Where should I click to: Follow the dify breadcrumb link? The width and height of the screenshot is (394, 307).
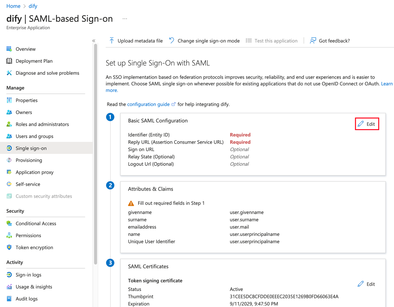33,6
